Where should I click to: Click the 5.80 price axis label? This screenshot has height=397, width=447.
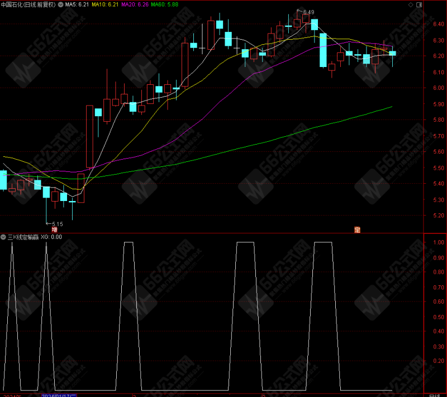[439, 120]
